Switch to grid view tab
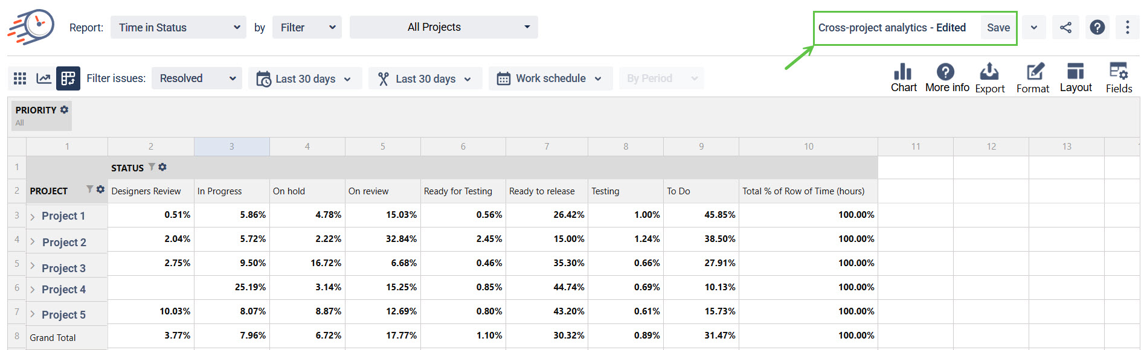 point(19,78)
